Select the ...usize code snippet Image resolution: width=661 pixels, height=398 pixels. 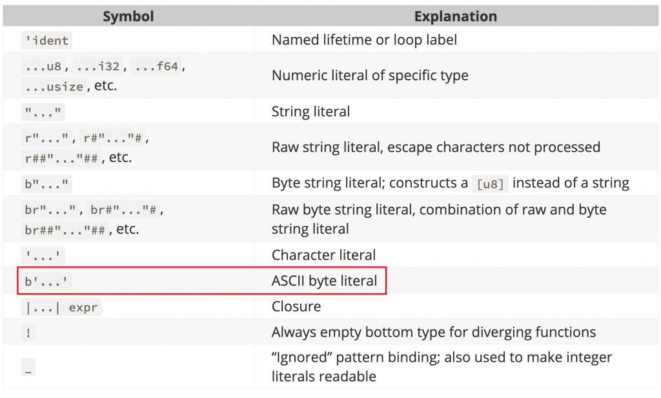coord(54,86)
